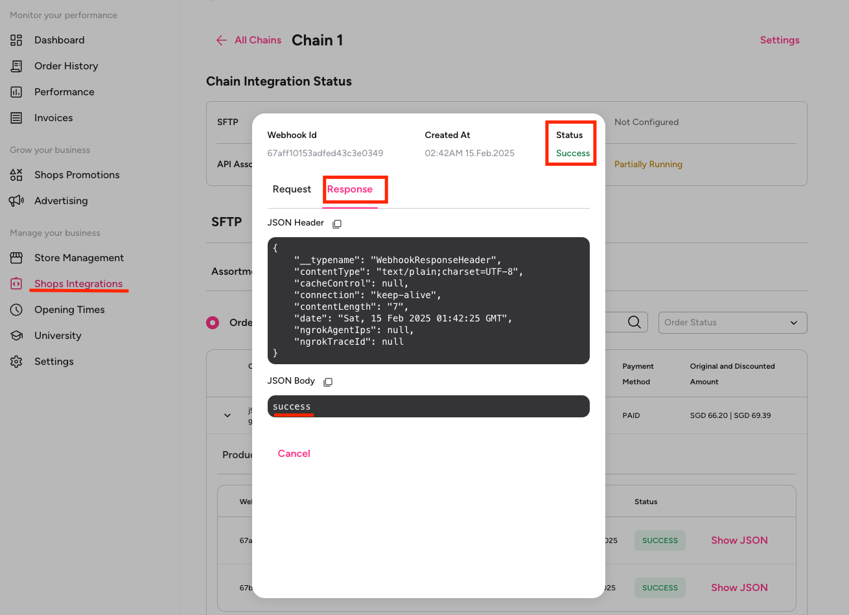Collapse the expanded order row chevron
This screenshot has height=615, width=849.
pyautogui.click(x=227, y=415)
